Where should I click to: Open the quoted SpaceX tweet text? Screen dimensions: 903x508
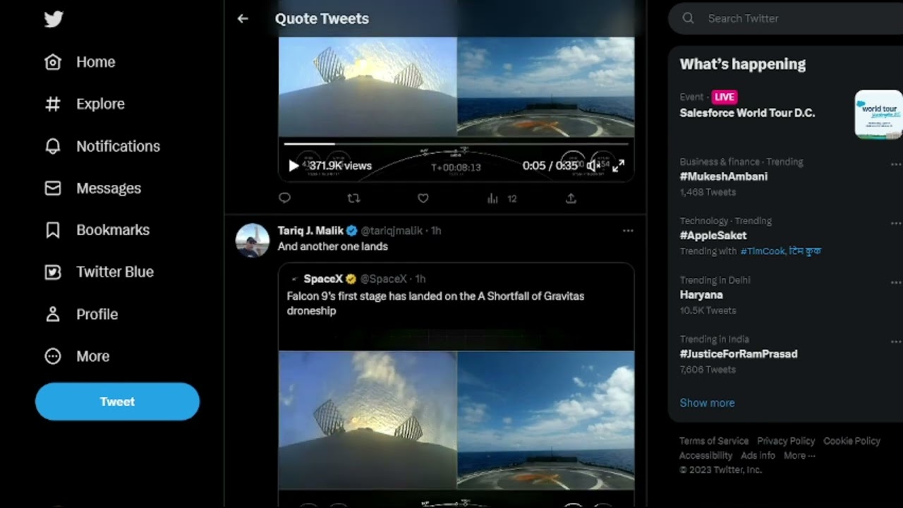tap(435, 303)
